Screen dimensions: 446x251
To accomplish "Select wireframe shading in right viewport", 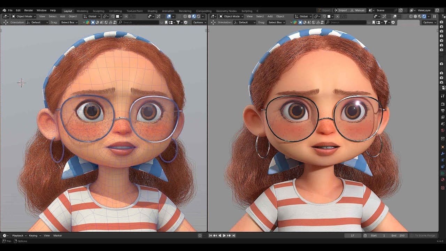I will pos(411,16).
